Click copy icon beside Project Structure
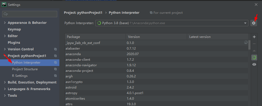 (55, 69)
